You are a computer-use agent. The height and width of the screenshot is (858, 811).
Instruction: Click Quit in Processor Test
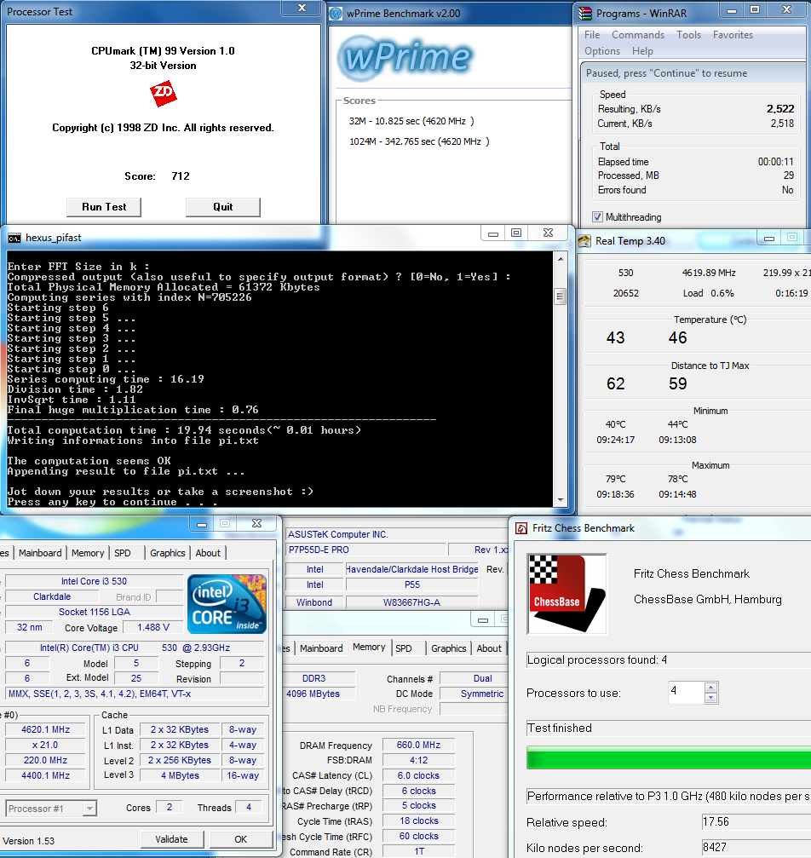[x=222, y=207]
